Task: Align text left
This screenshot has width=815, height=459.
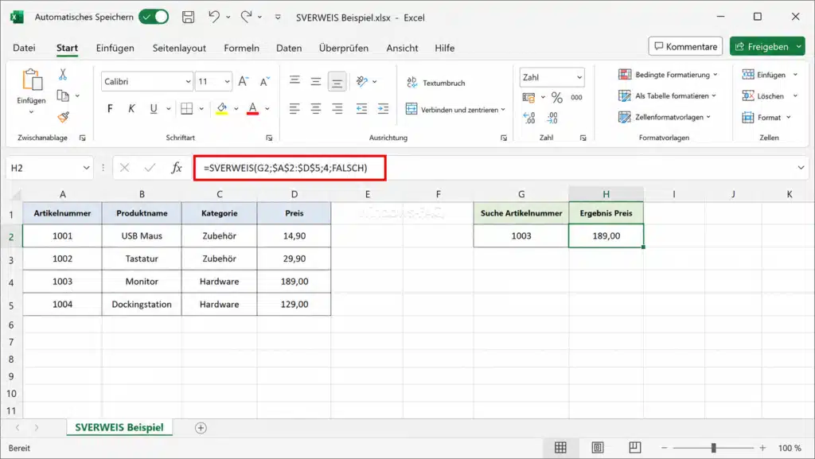Action: coord(294,108)
